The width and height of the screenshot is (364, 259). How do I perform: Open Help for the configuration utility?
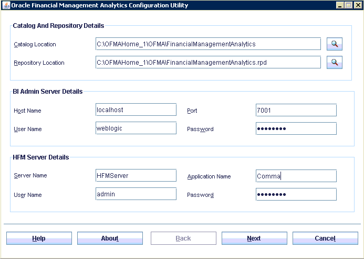39,238
